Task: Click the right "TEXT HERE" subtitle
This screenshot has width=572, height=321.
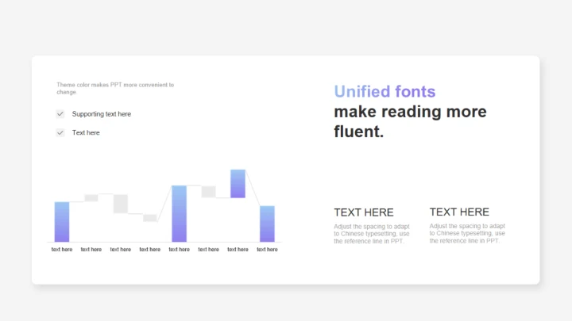Action: point(459,212)
